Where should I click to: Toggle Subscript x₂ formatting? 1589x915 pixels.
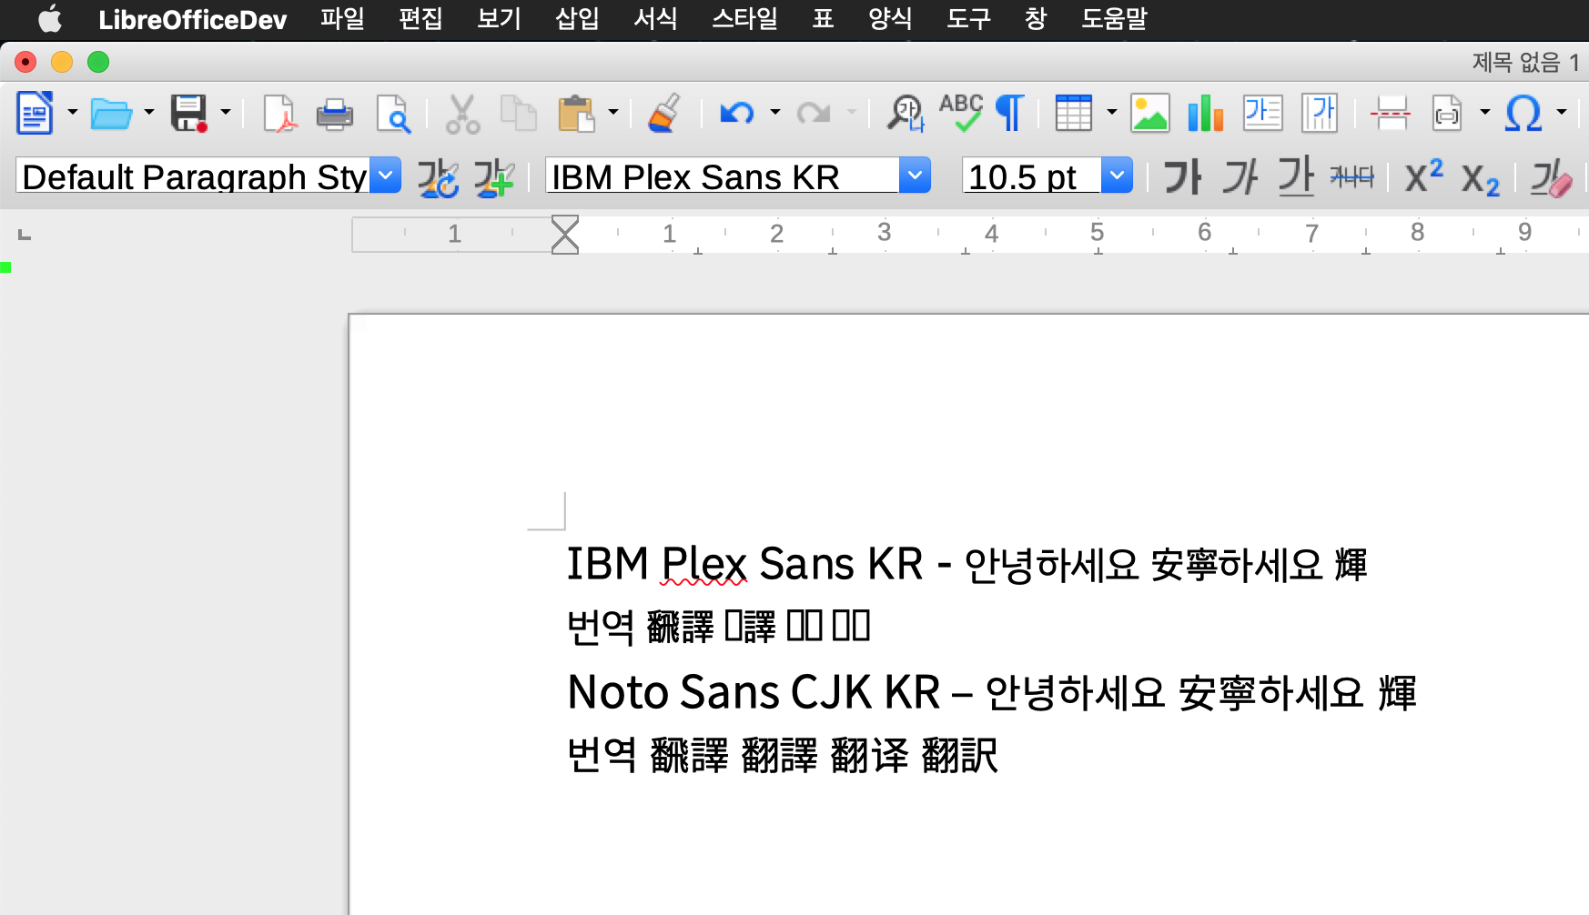pos(1480,179)
